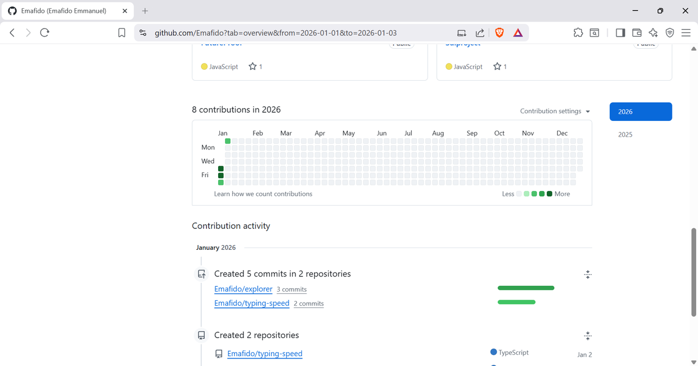
Task: Click the install/cast screen icon in address bar
Action: [462, 33]
